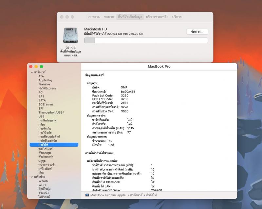Click the full charge capacity value 9115
This screenshot has width=262, height=209.
pyautogui.click(x=130, y=128)
